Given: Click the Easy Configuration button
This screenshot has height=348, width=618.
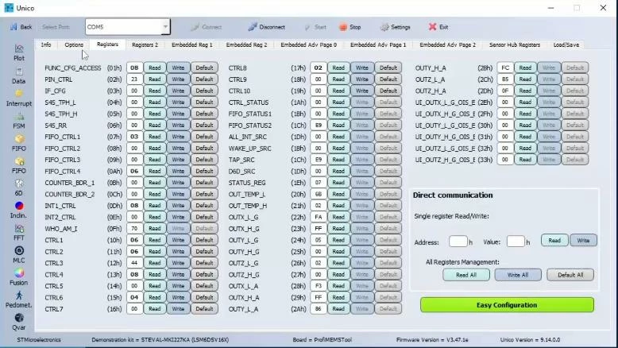Looking at the screenshot, I should (x=507, y=304).
